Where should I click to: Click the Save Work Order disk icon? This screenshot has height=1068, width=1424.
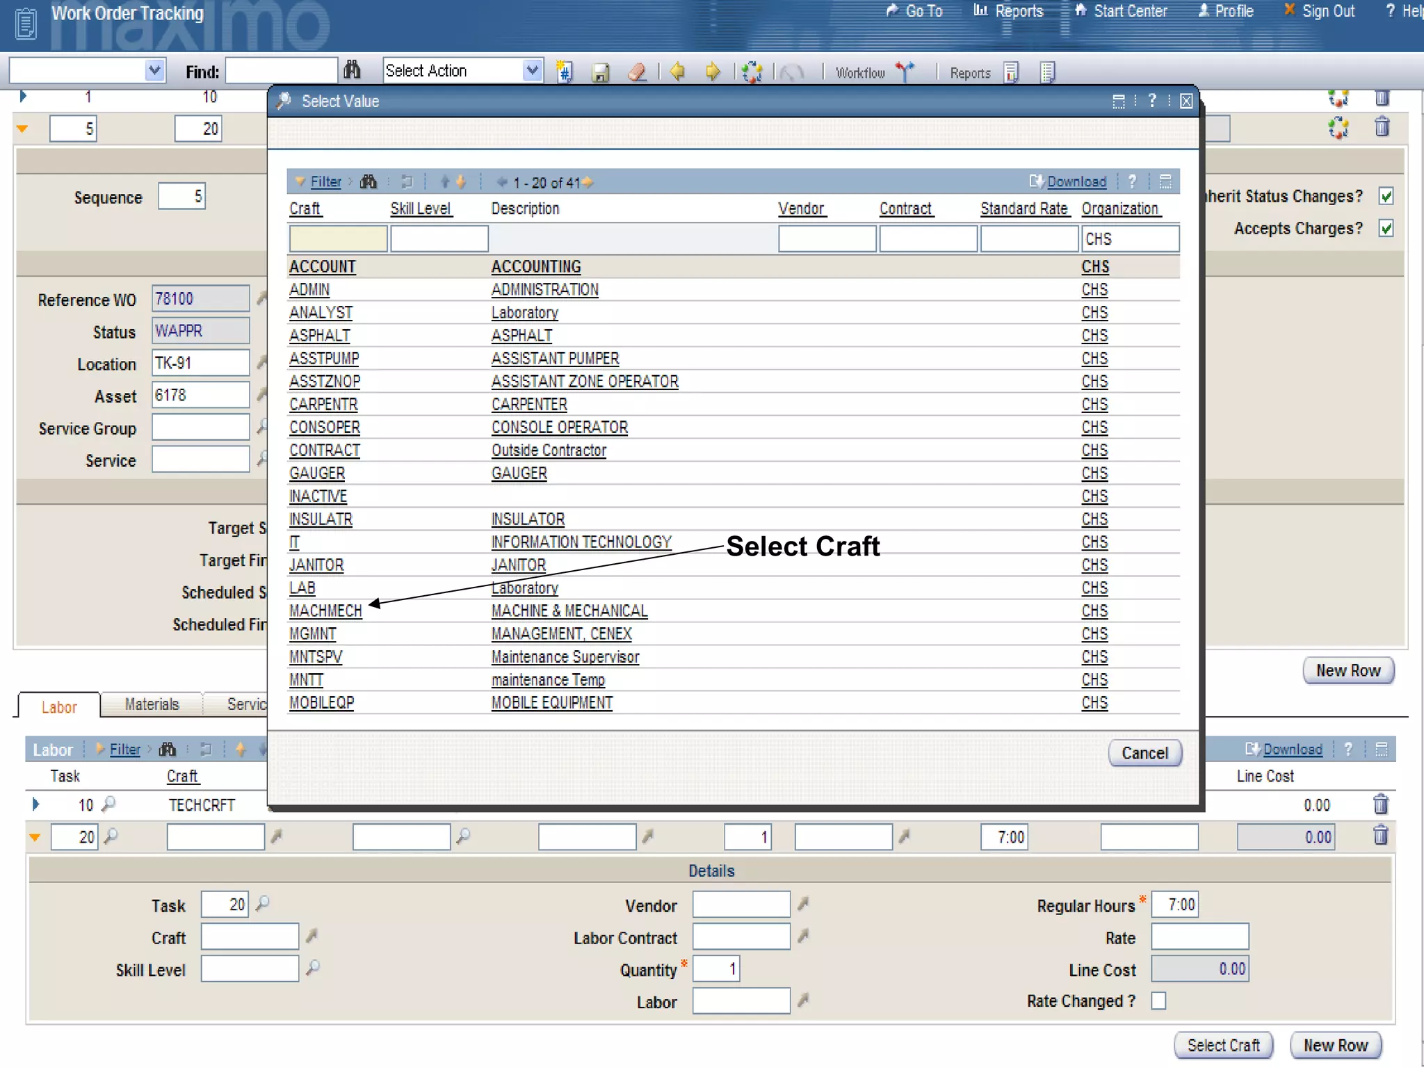[x=601, y=72]
